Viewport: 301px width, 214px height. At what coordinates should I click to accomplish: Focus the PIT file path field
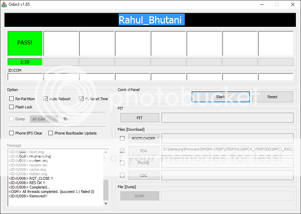pos(227,118)
